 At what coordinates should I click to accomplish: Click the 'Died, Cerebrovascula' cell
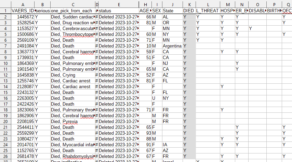coord(73,28)
